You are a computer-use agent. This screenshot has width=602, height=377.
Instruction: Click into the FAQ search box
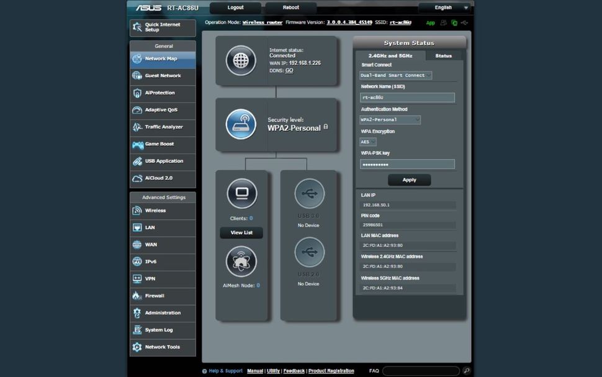(x=421, y=371)
